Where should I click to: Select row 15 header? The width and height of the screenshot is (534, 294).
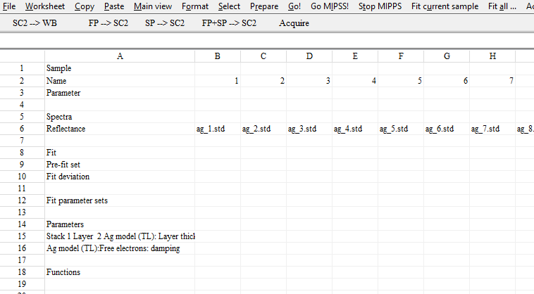point(22,236)
